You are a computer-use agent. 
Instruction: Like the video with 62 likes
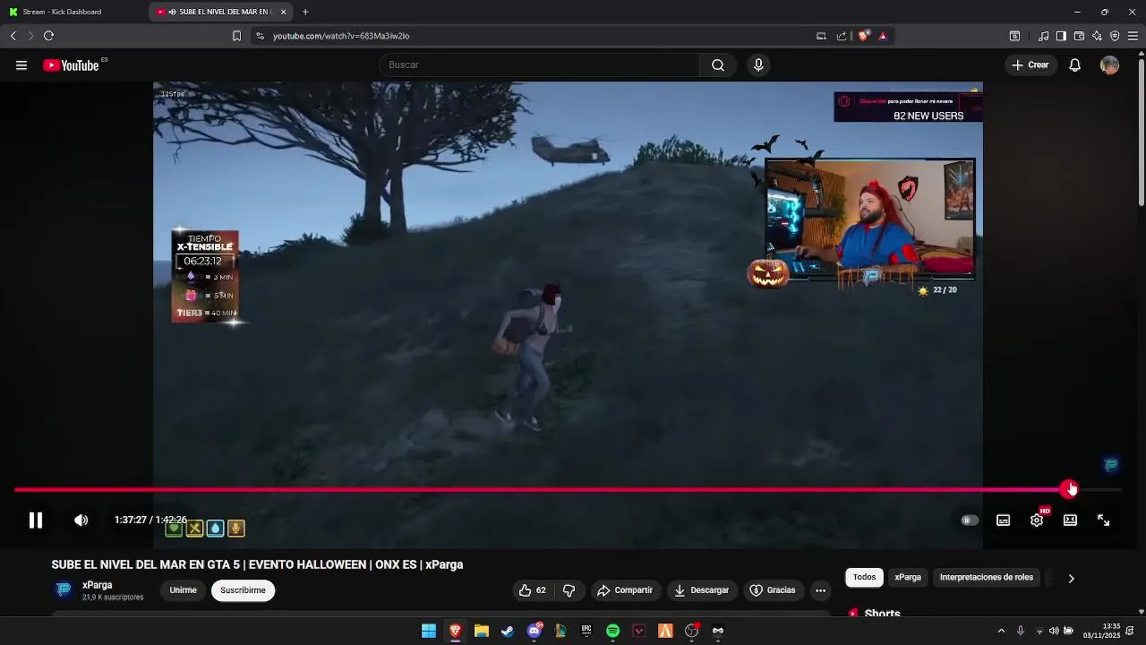click(531, 590)
